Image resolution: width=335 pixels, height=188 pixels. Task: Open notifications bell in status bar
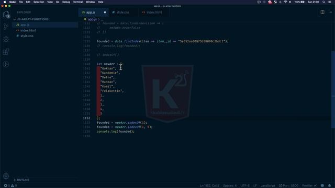[x=329, y=185]
